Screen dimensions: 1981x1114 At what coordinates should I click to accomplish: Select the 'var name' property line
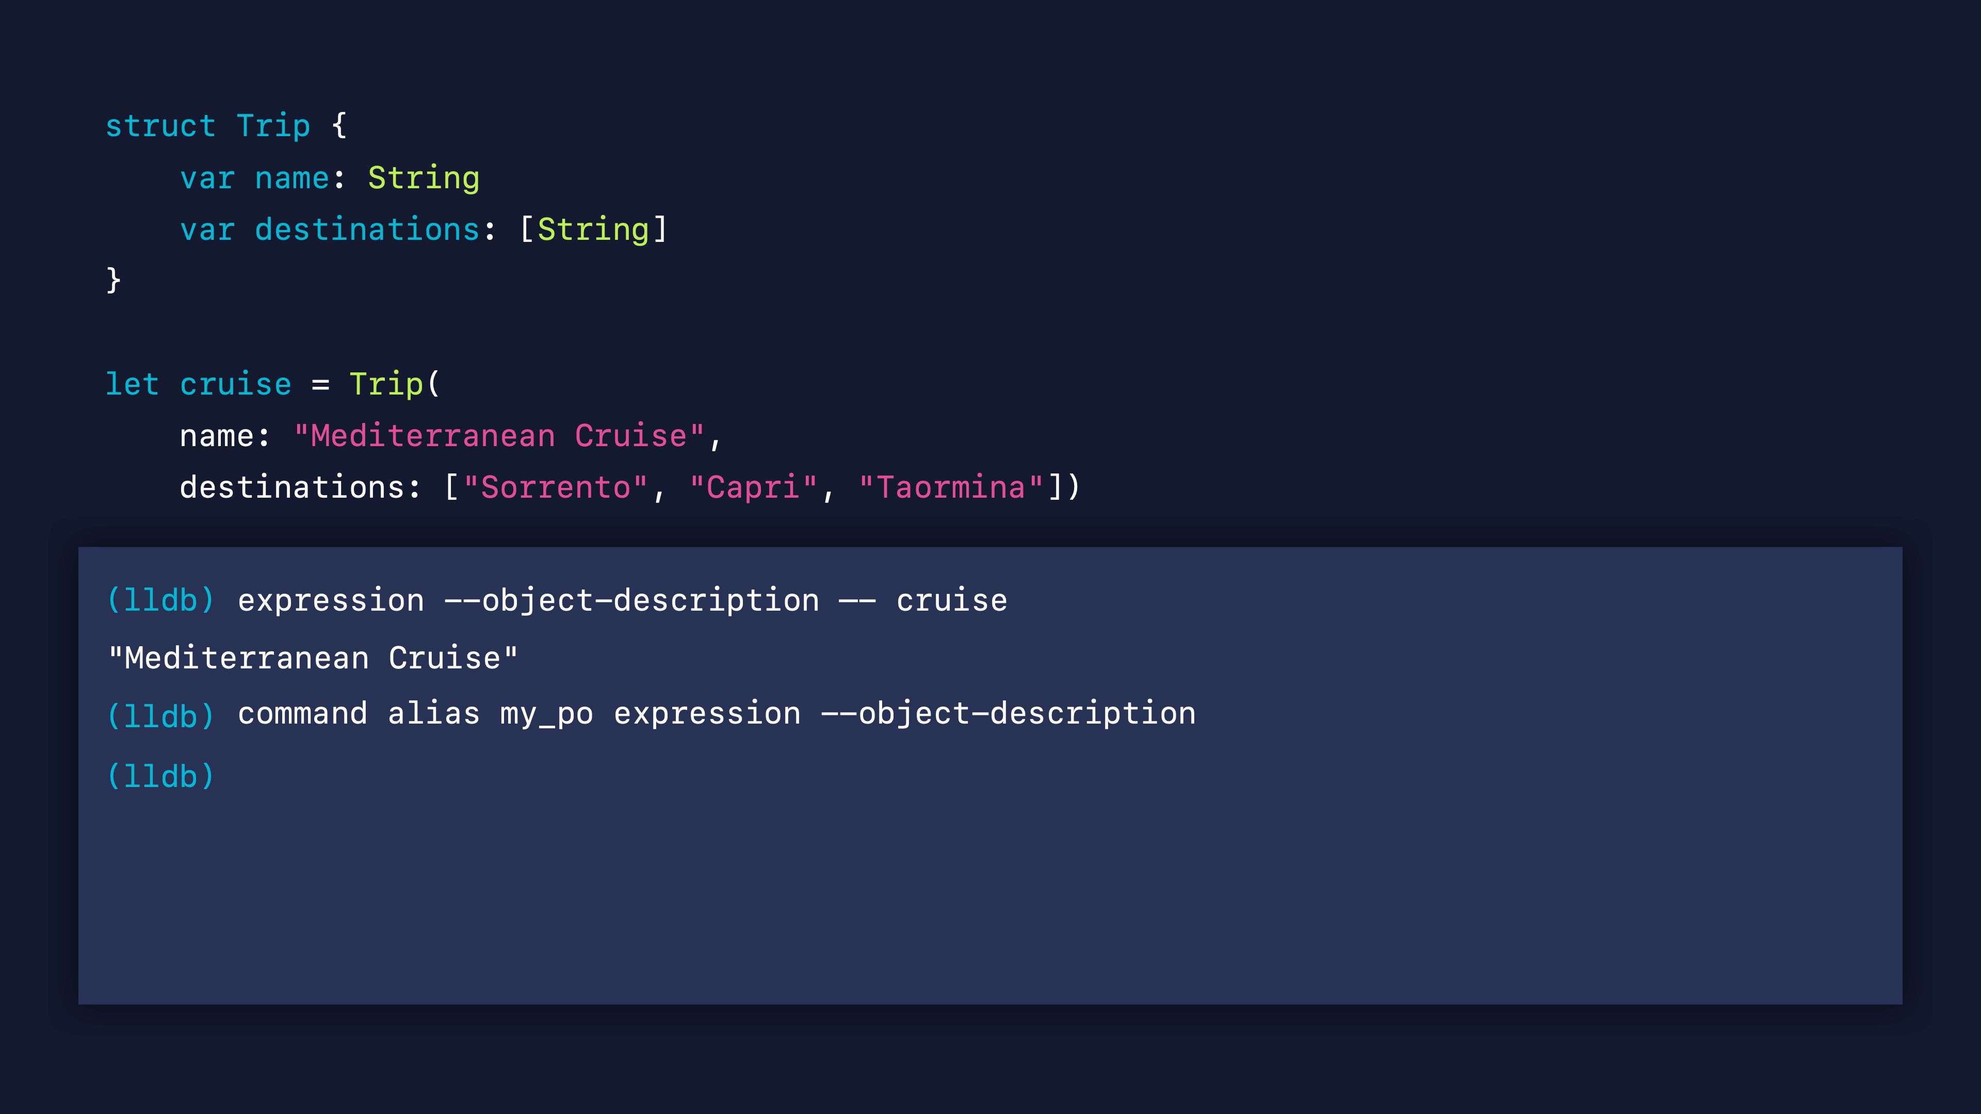pos(330,177)
